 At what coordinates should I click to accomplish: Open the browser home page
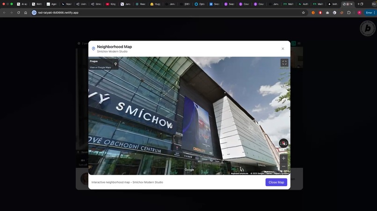(x=26, y=13)
